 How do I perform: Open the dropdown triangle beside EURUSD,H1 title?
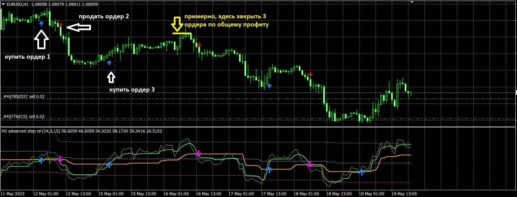3,4
